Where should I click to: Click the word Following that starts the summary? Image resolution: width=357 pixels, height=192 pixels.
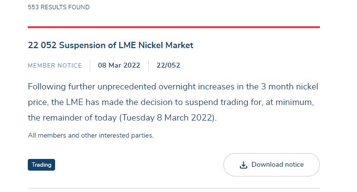pos(47,87)
